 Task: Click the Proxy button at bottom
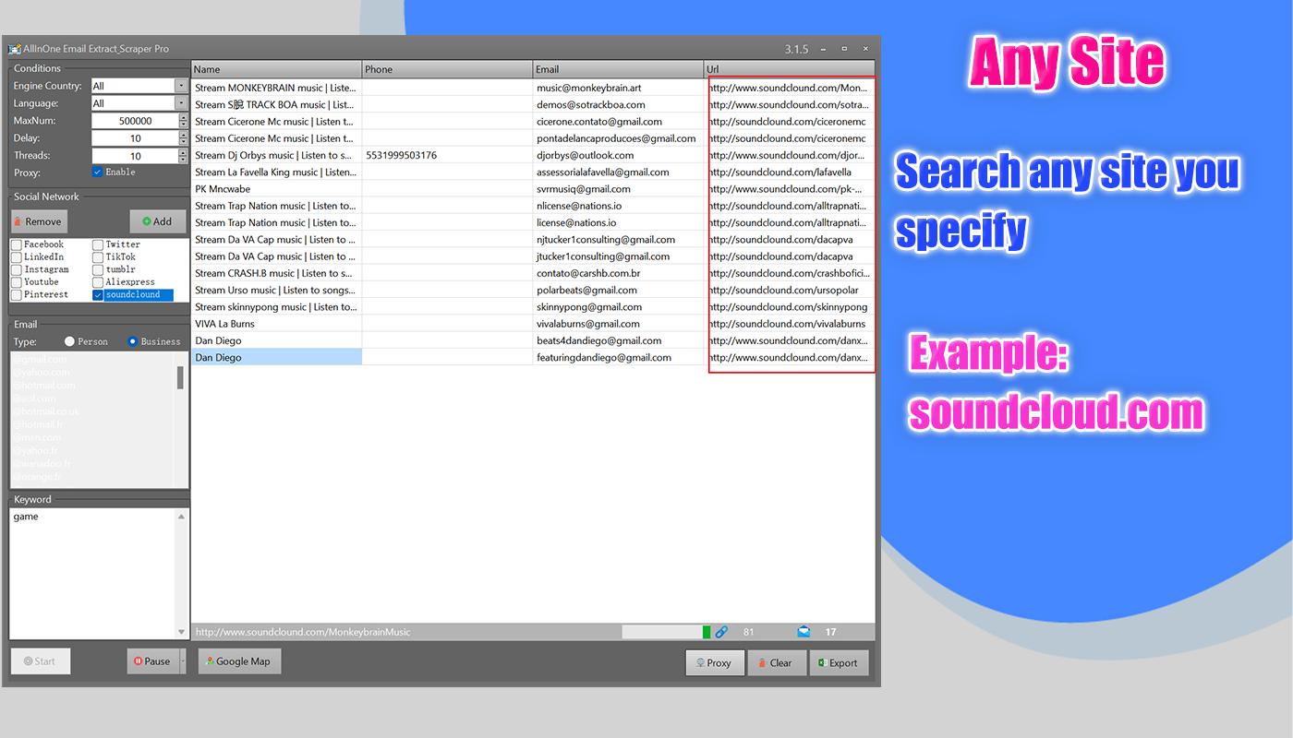pyautogui.click(x=715, y=662)
